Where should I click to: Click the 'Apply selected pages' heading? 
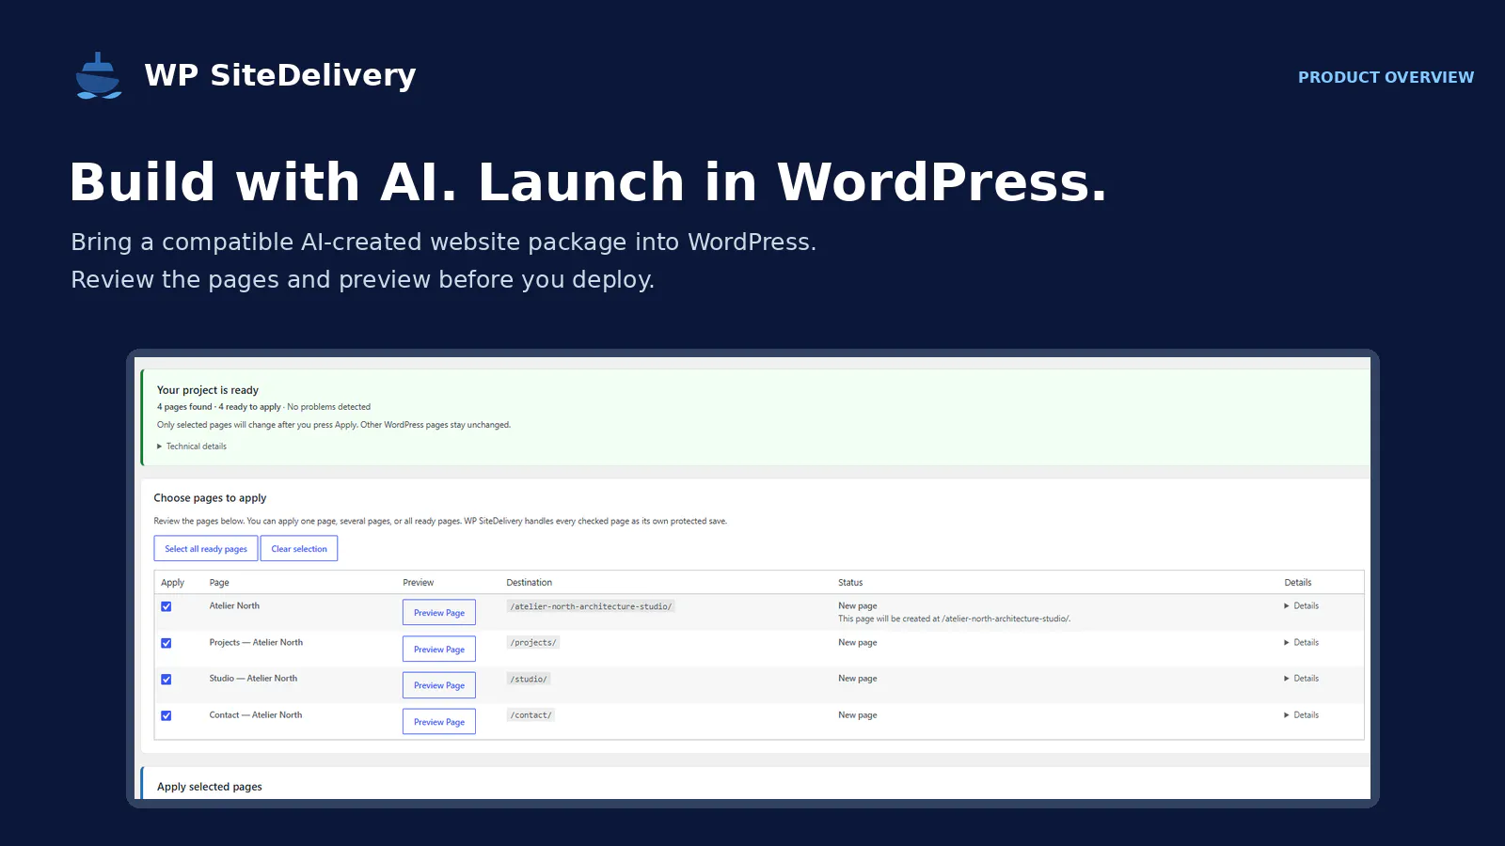[210, 787]
